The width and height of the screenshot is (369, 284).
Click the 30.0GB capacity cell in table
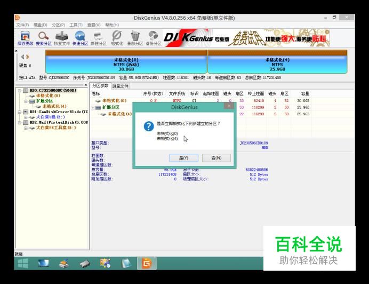303,101
